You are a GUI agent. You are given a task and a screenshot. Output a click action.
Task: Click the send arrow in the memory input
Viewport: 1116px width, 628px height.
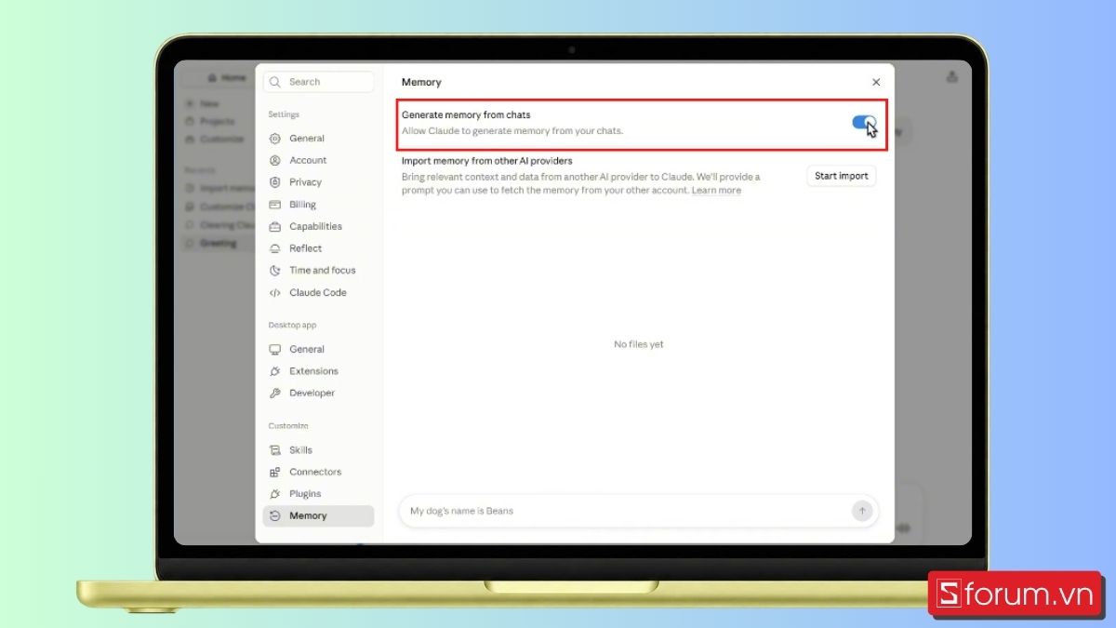pos(862,511)
